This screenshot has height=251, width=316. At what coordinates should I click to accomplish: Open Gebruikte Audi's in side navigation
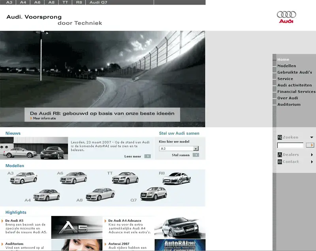click(295, 73)
